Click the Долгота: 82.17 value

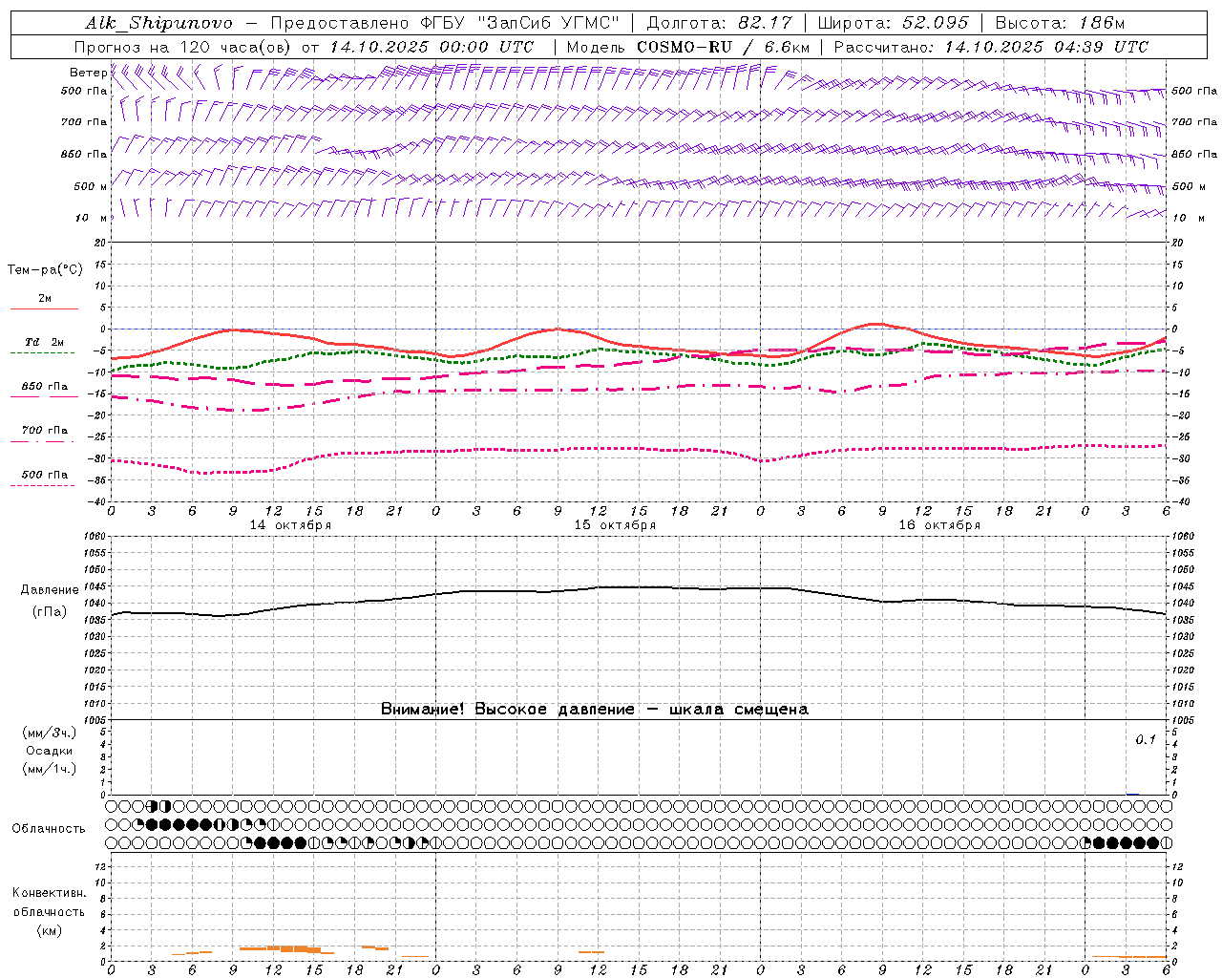(720, 23)
